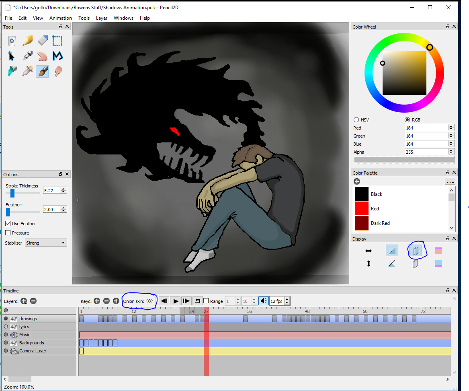Activate the Eyedropper tool
This screenshot has height=391, width=469.
click(x=27, y=72)
